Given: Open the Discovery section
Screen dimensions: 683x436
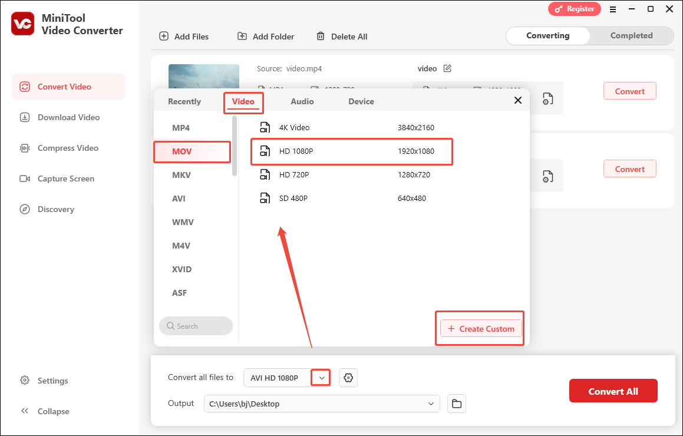Looking at the screenshot, I should pos(54,209).
